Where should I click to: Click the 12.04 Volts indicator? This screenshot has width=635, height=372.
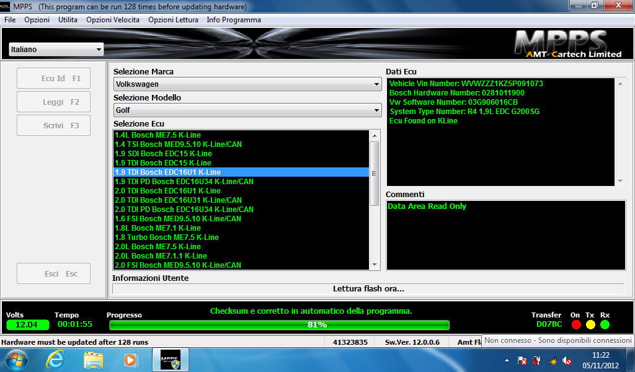[x=27, y=325]
